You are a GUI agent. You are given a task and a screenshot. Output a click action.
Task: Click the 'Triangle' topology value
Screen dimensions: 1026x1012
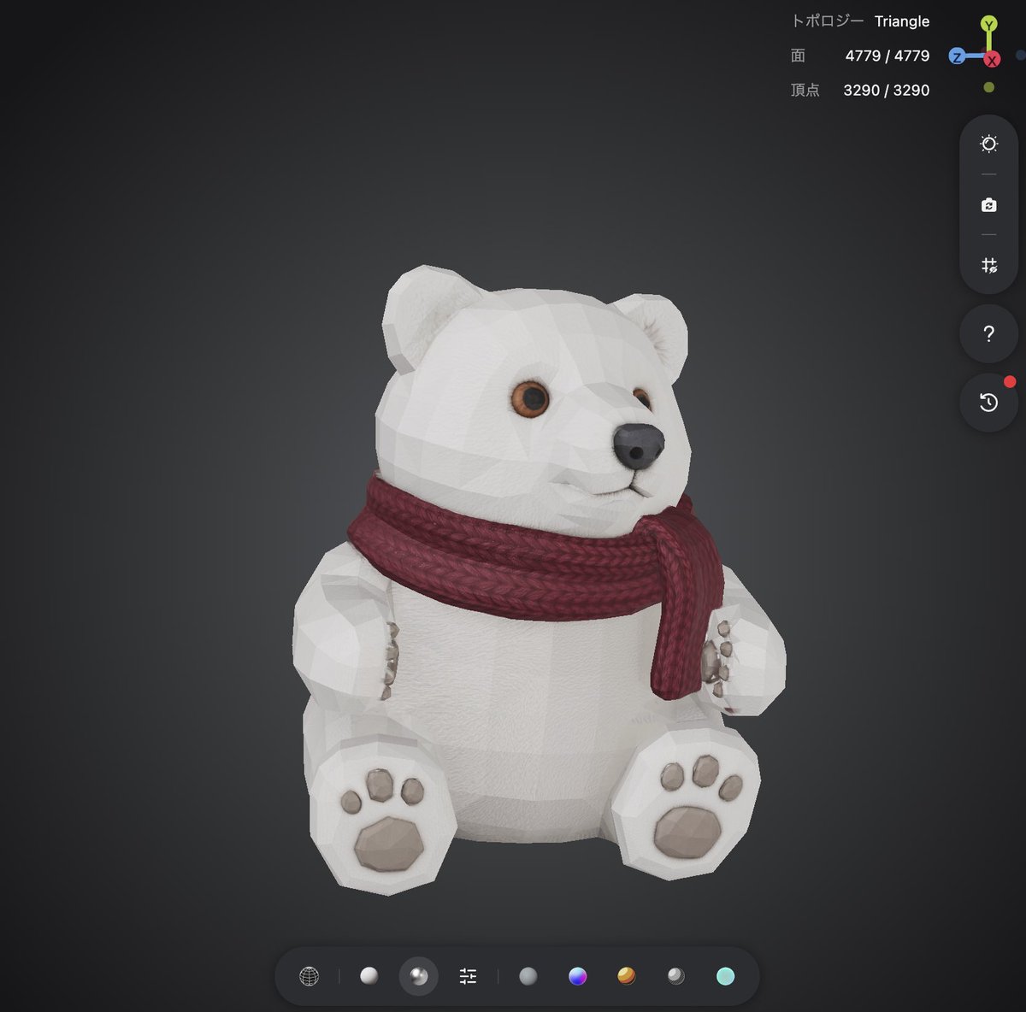902,21
